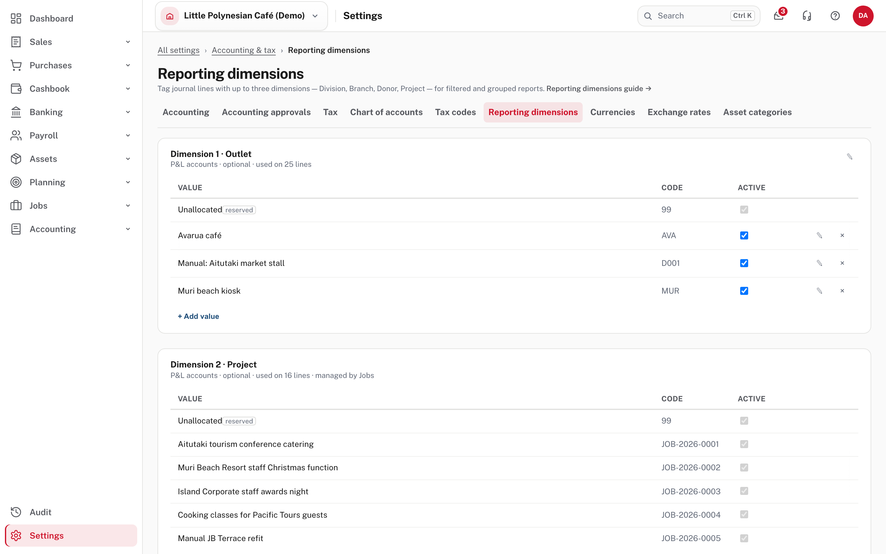Switch to the Chart of accounts tab
This screenshot has height=554, width=886.
coord(386,112)
